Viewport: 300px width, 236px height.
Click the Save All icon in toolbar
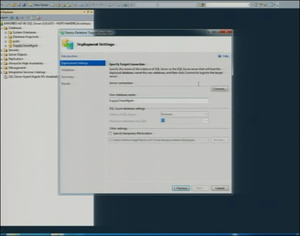24,5
